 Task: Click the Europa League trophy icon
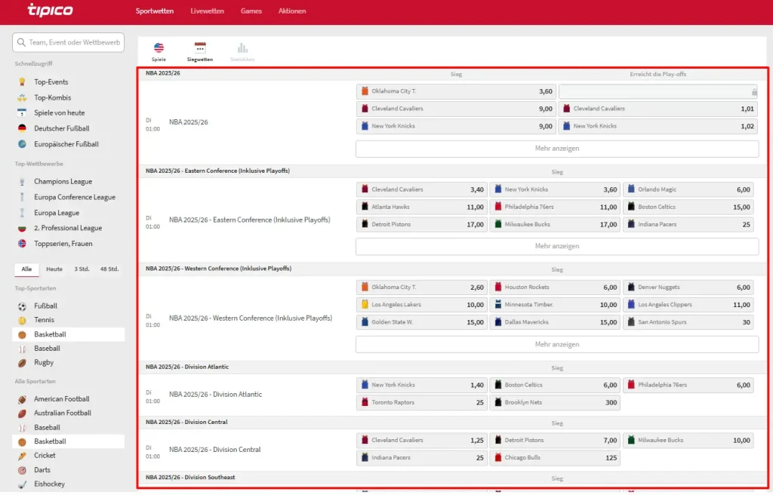point(22,213)
